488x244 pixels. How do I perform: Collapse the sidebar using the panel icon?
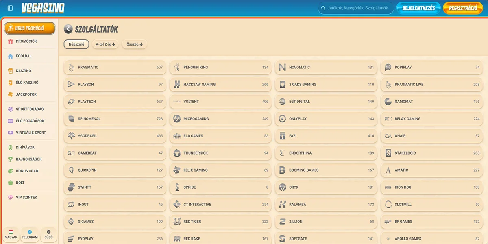pos(10,8)
